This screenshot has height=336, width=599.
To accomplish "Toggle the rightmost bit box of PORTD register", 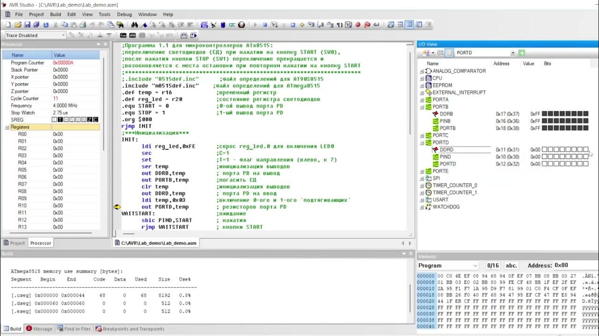I will coord(586,164).
